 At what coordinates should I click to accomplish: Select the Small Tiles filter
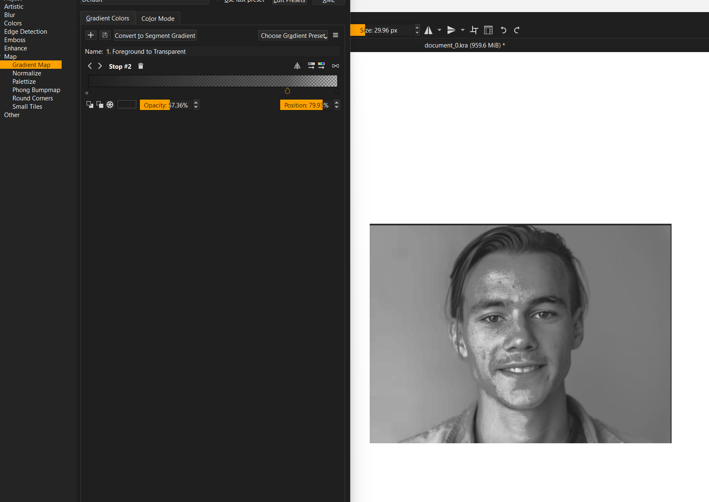27,107
